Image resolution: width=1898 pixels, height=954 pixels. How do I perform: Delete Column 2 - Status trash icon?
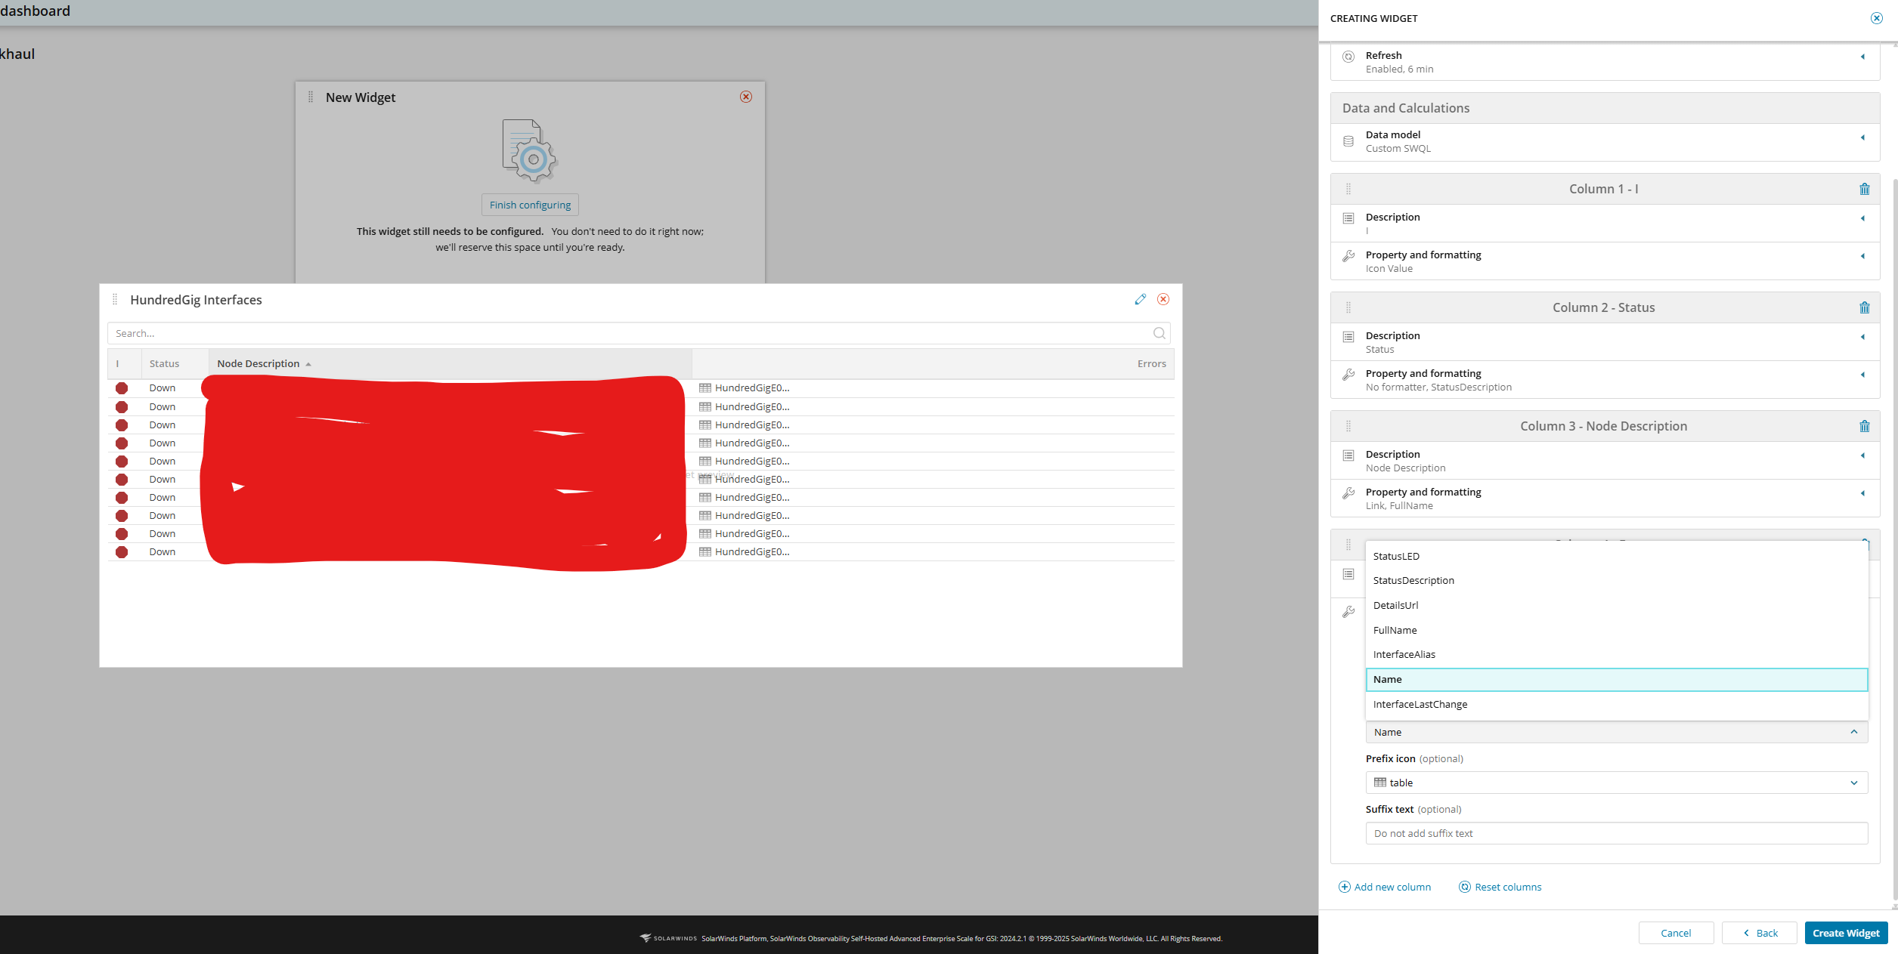pos(1864,308)
